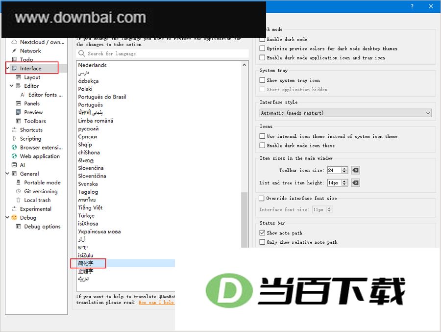This screenshot has height=332, width=441.
Task: Collapse the Editor tree node
Action: pyautogui.click(x=12, y=86)
